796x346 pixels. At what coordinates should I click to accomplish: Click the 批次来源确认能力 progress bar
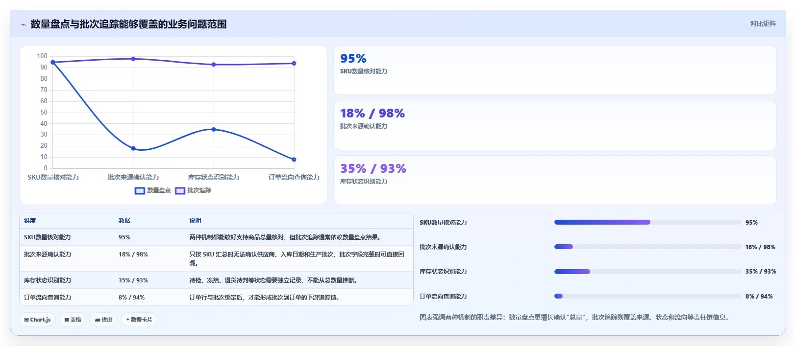coord(647,247)
